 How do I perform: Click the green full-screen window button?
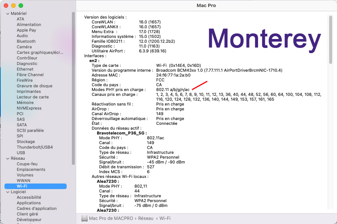tap(21, 6)
